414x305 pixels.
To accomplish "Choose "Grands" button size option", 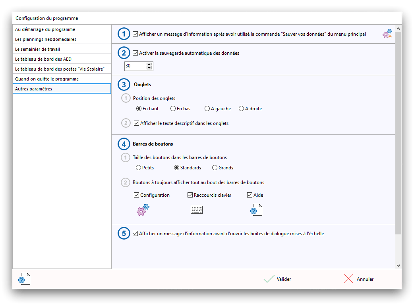I will pyautogui.click(x=215, y=168).
